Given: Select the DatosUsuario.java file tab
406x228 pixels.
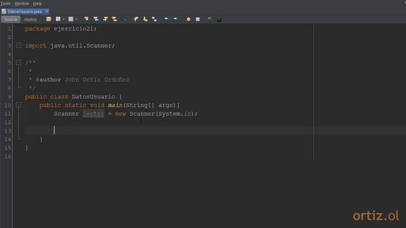Looking at the screenshot, I should (x=25, y=11).
